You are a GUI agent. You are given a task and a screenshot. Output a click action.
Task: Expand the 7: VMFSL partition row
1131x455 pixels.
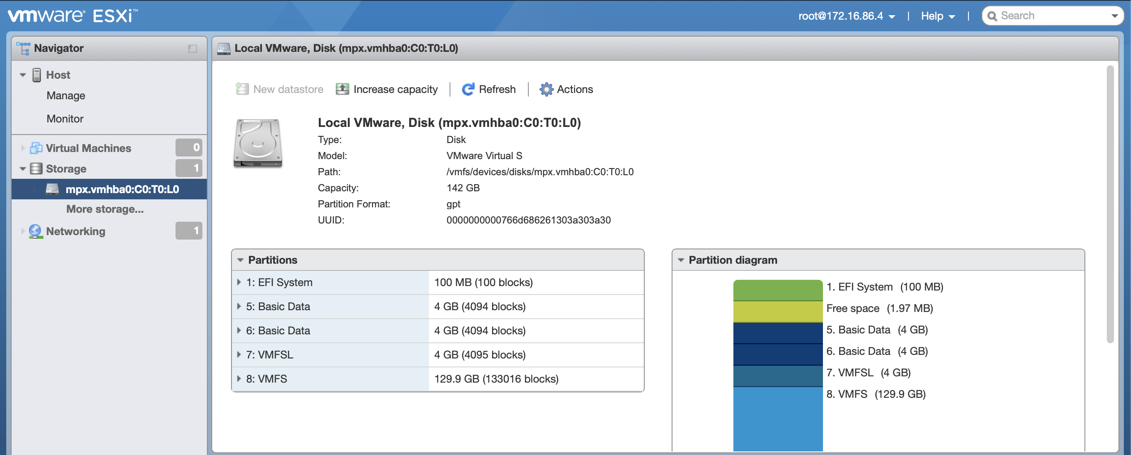tap(239, 355)
